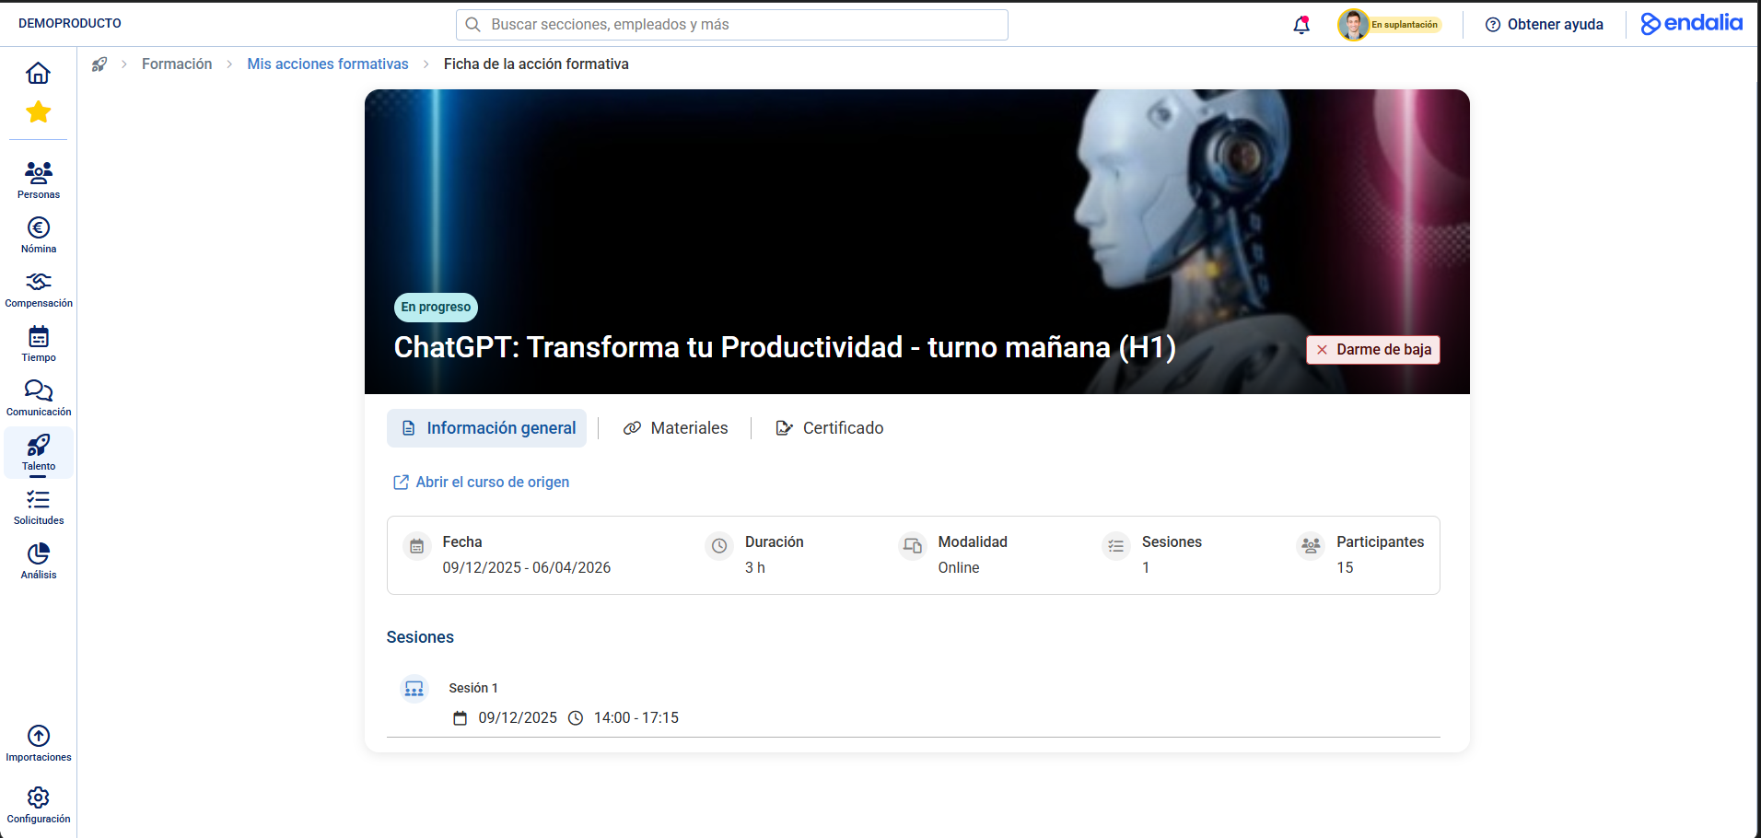Select the Información general tab
Viewport: 1761px width, 838px height.
pyautogui.click(x=486, y=428)
